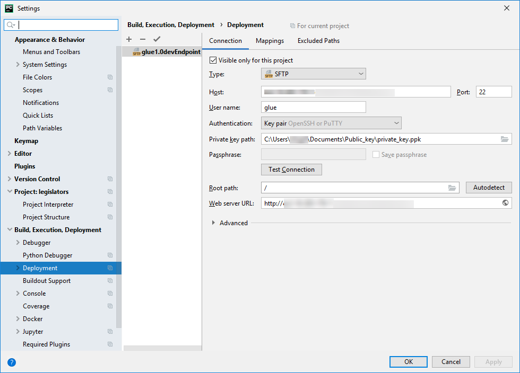Mark server as default with checkmark icon
Image resolution: width=520 pixels, height=373 pixels.
click(x=156, y=39)
